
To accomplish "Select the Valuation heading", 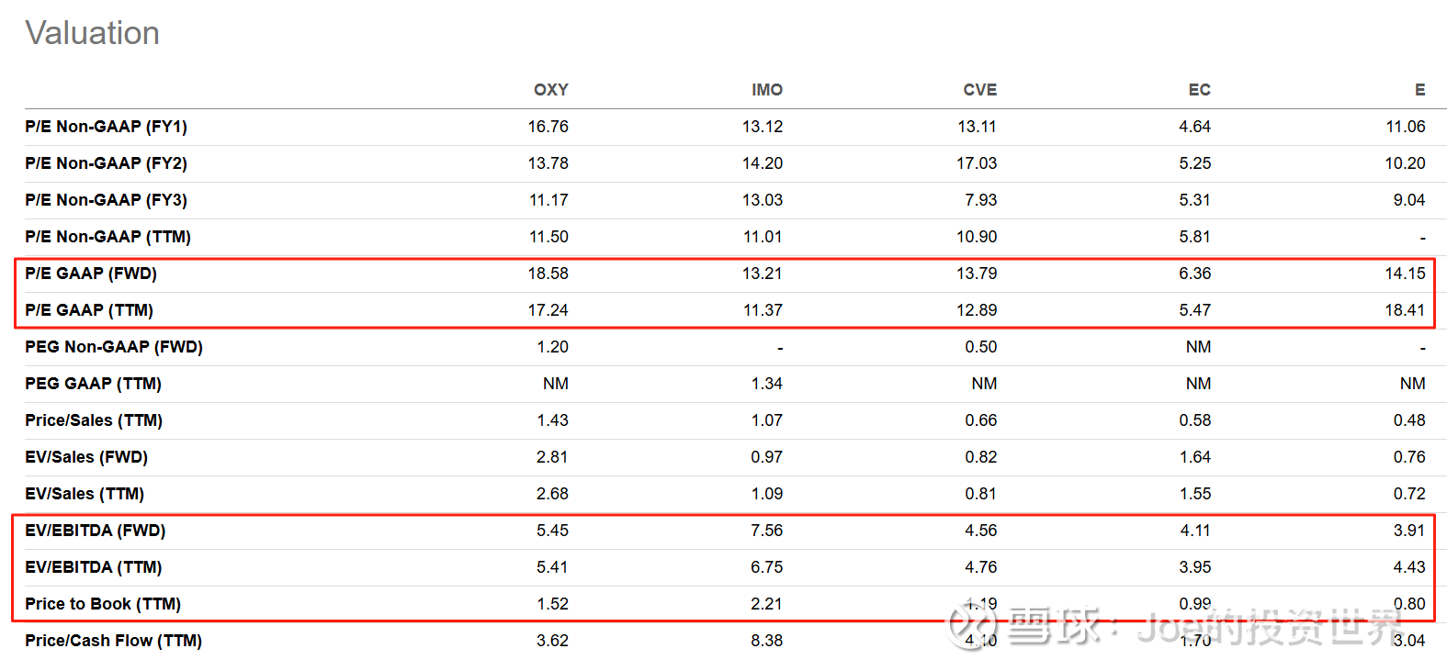I will (x=92, y=33).
